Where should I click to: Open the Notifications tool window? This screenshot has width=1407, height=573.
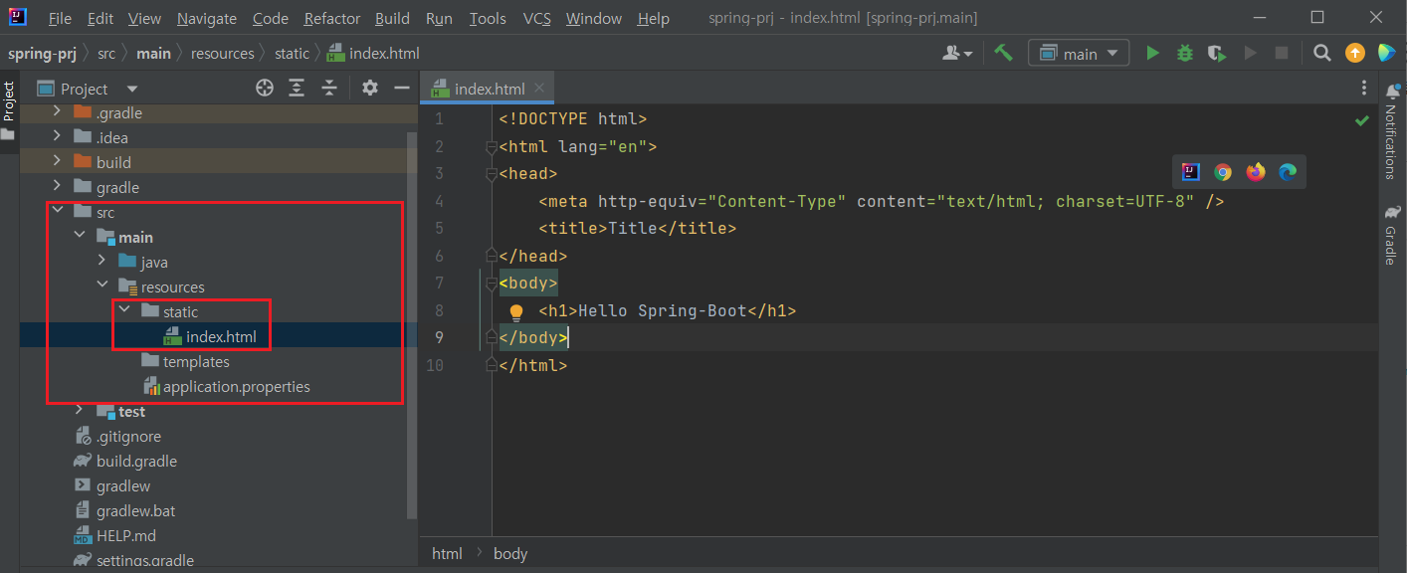[x=1392, y=131]
